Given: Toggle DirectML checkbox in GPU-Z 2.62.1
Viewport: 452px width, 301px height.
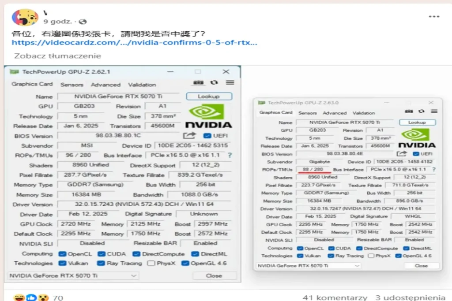Looking at the screenshot, I should click(195, 254).
